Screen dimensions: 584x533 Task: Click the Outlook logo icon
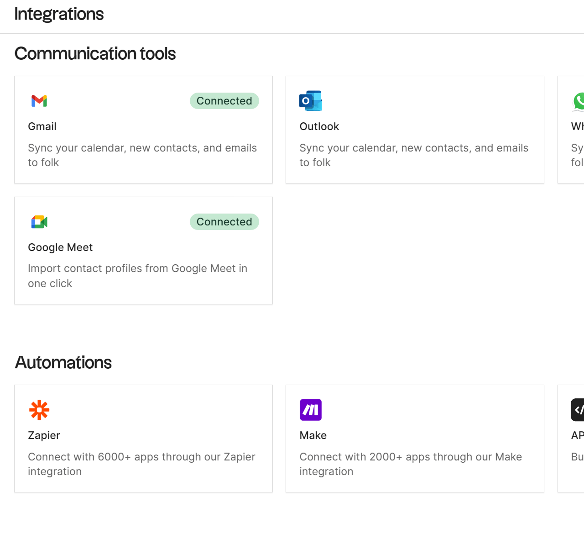311,101
